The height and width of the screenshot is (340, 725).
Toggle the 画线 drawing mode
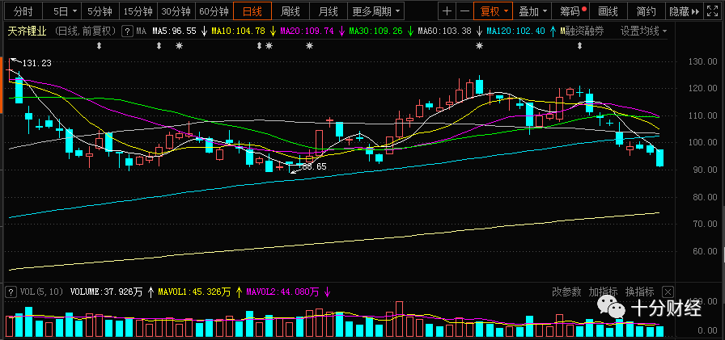point(608,11)
